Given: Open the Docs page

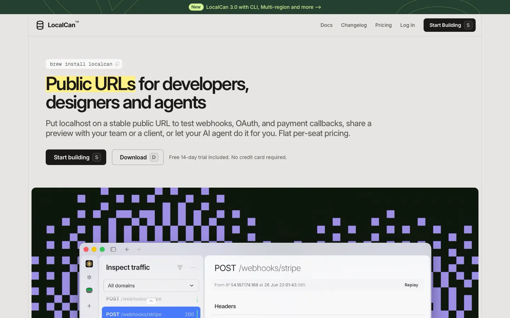Looking at the screenshot, I should (x=327, y=25).
